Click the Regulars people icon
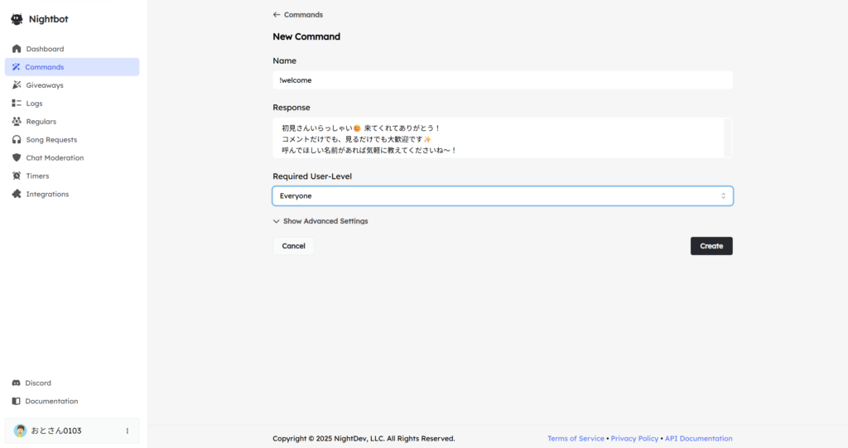This screenshot has height=448, width=848. [17, 122]
